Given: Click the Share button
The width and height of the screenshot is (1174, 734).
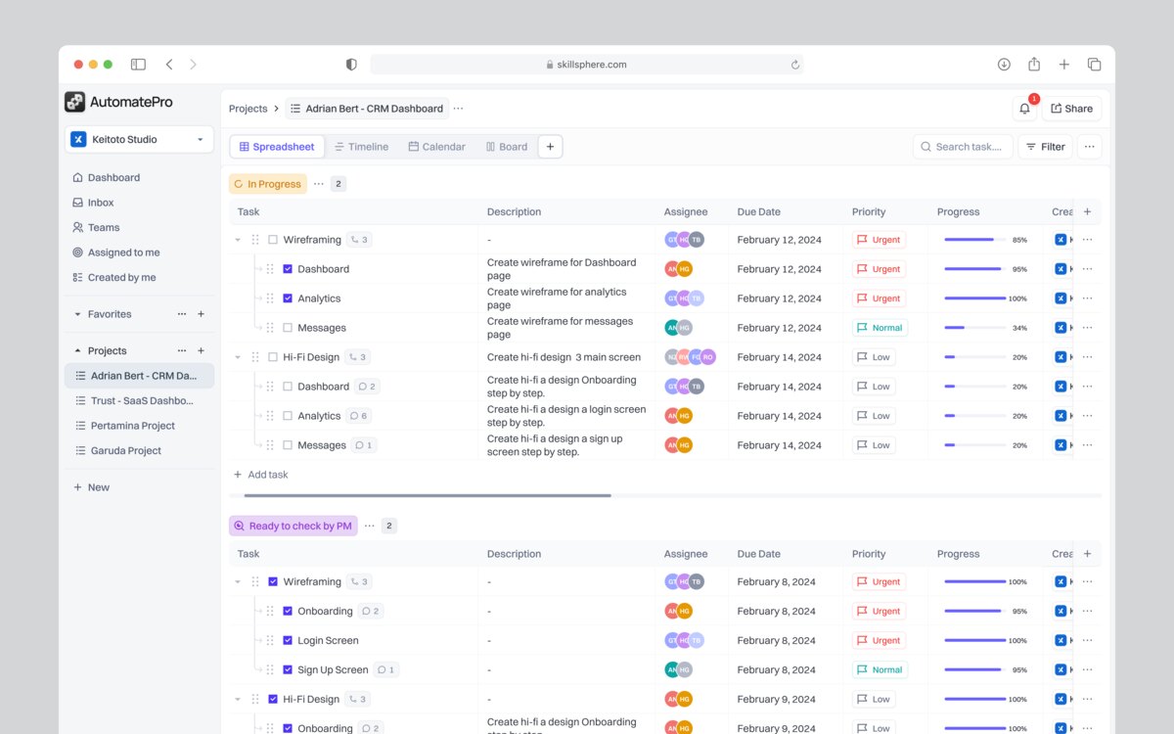Looking at the screenshot, I should click(x=1071, y=109).
